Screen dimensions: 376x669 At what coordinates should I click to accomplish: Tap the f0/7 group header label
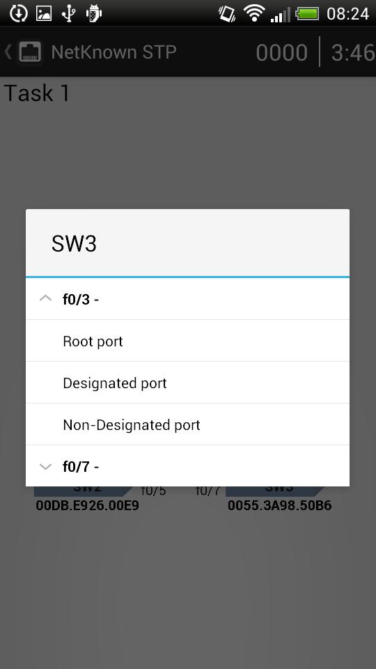[81, 467]
